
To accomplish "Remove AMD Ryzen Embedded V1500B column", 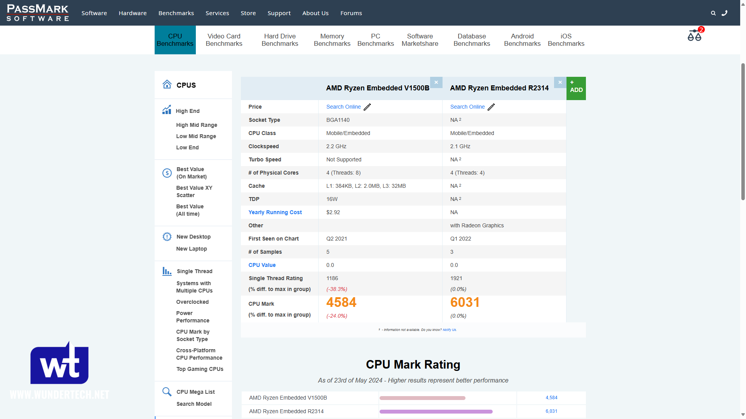I will (436, 82).
